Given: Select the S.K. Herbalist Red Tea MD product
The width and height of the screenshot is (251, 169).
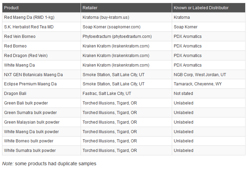Looking at the screenshot, I should 29,27.
